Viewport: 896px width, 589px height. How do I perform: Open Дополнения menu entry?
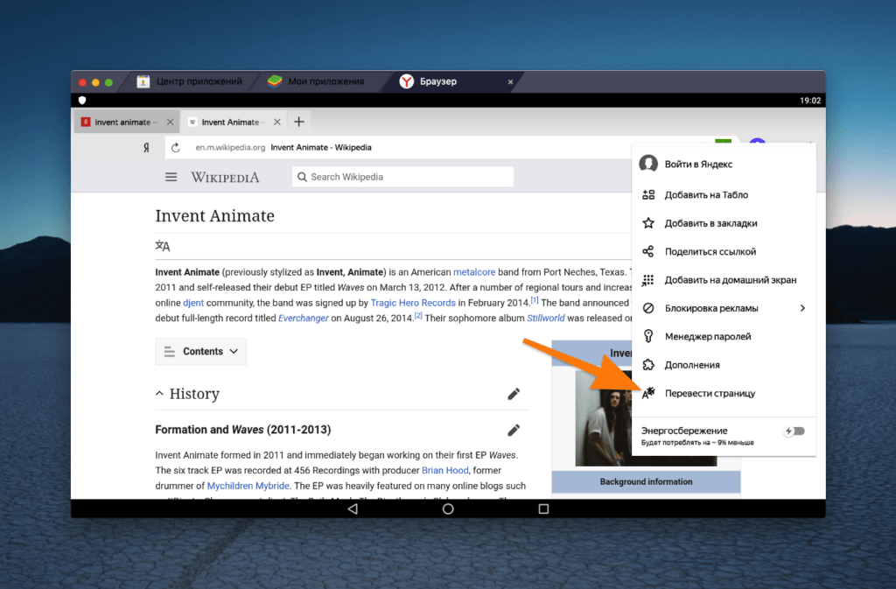pyautogui.click(x=724, y=364)
